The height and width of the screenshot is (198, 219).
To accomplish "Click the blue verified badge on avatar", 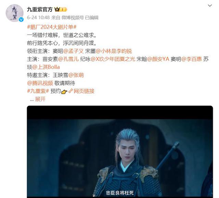I will (21, 19).
